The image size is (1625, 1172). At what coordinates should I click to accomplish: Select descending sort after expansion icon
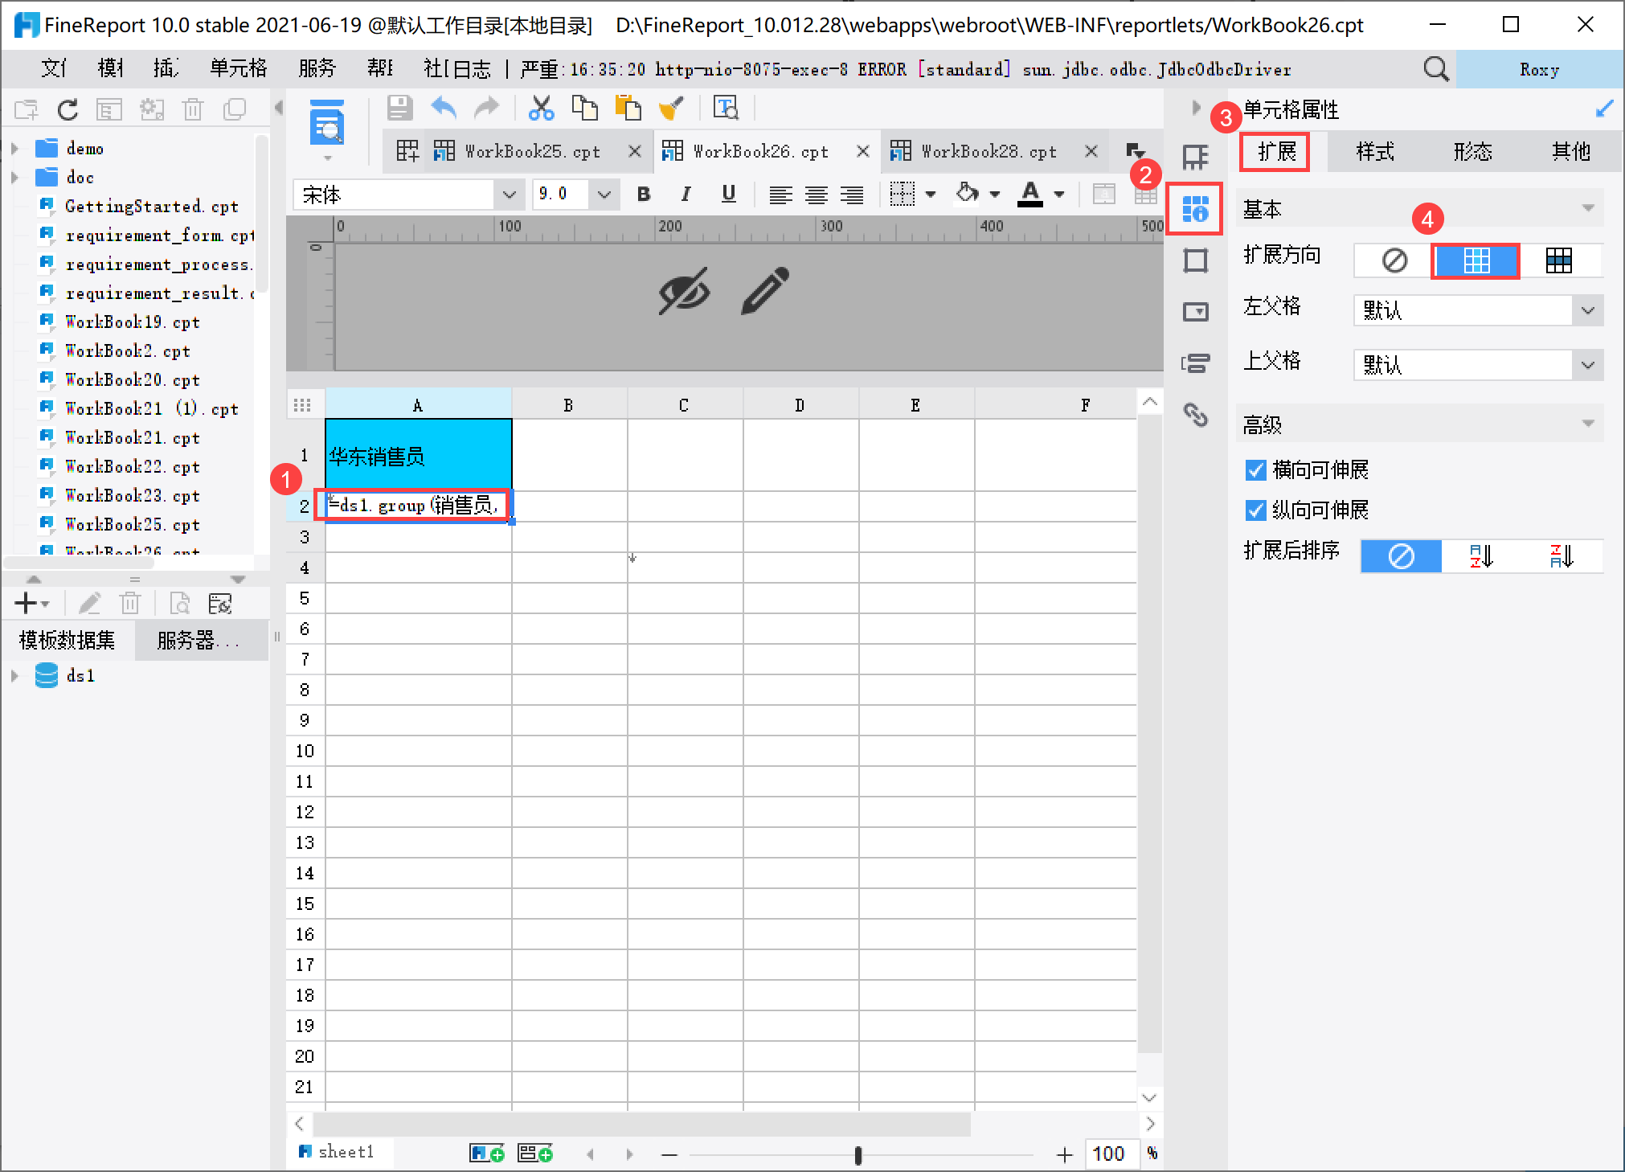[x=1561, y=555]
